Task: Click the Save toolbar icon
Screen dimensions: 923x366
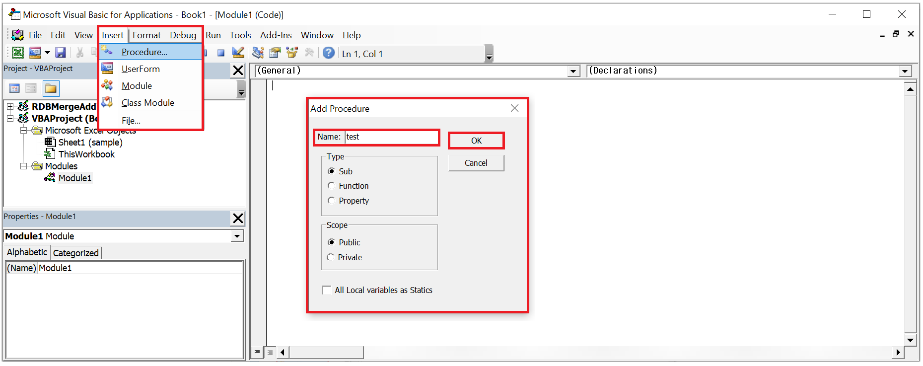Action: pyautogui.click(x=61, y=53)
